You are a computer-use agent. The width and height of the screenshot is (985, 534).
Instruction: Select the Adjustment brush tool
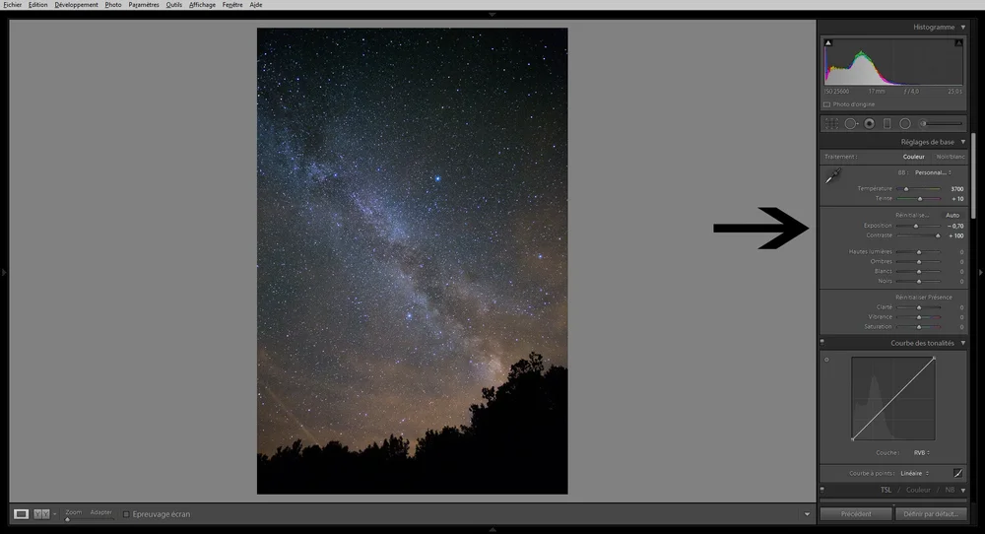click(x=941, y=124)
